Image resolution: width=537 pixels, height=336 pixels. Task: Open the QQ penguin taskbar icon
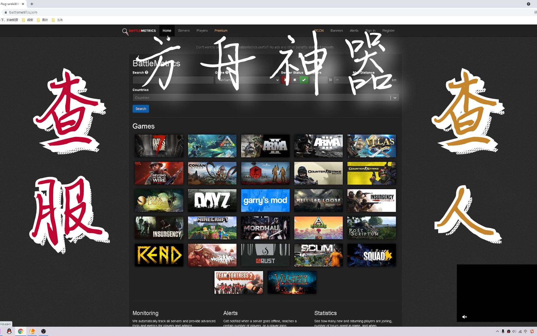point(9,331)
